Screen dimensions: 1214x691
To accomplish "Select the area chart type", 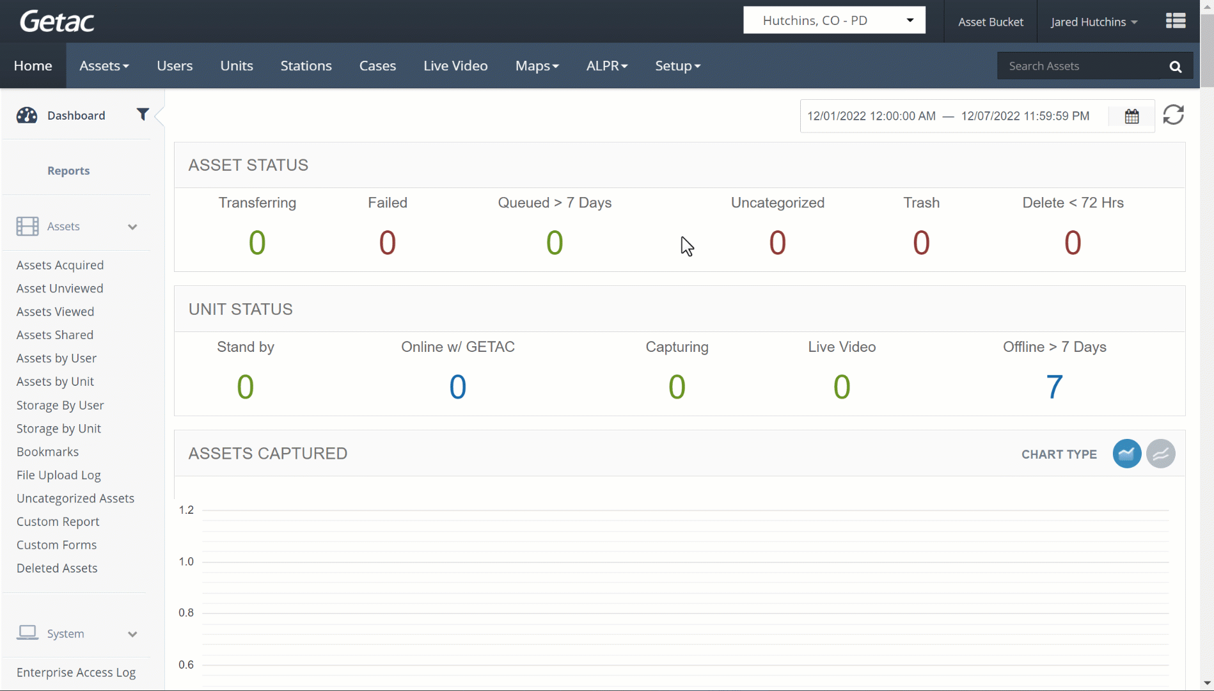I will tap(1126, 454).
